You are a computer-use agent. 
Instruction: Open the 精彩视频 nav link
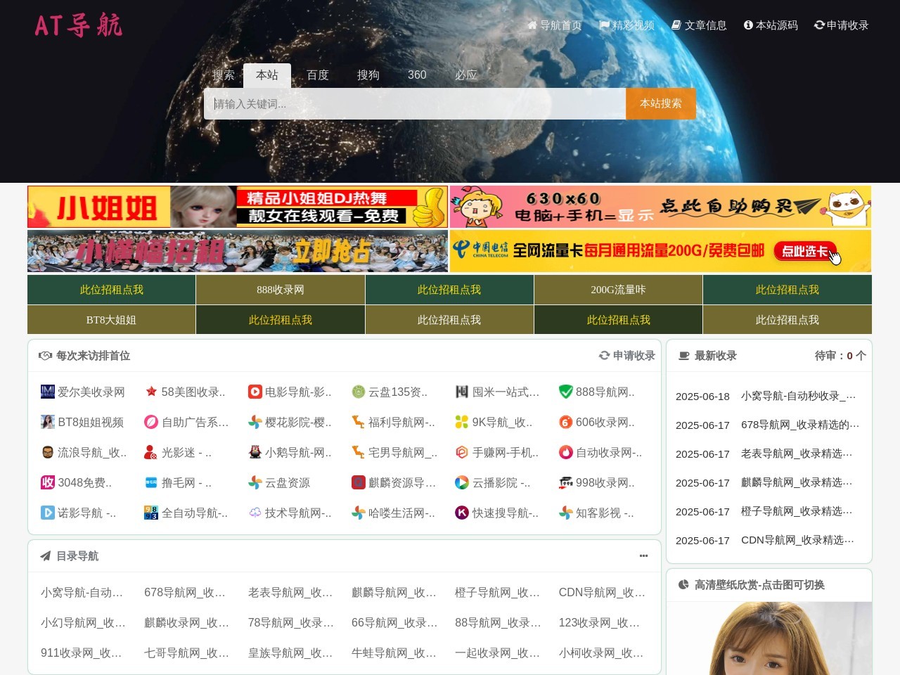pos(626,25)
